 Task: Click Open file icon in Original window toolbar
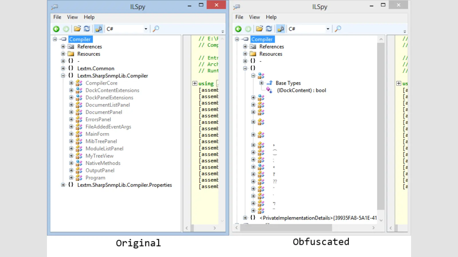click(x=77, y=29)
